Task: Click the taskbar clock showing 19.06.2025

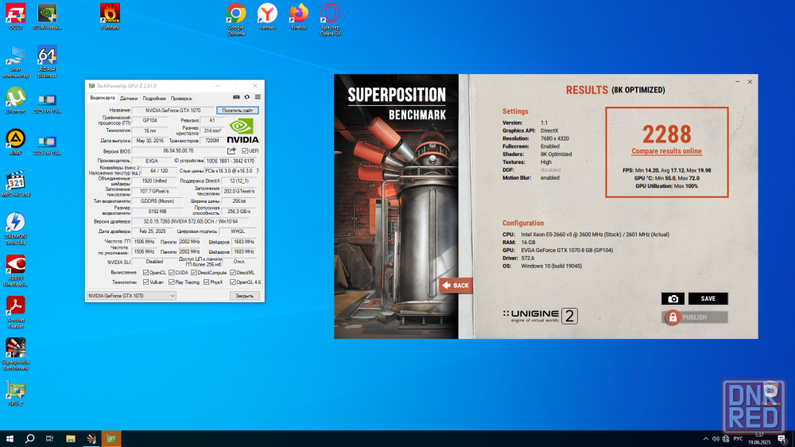Action: click(x=759, y=439)
